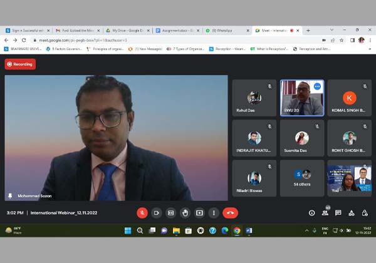Open options on the BWU 20 tile
The width and height of the screenshot is (376, 263).
tap(318, 86)
